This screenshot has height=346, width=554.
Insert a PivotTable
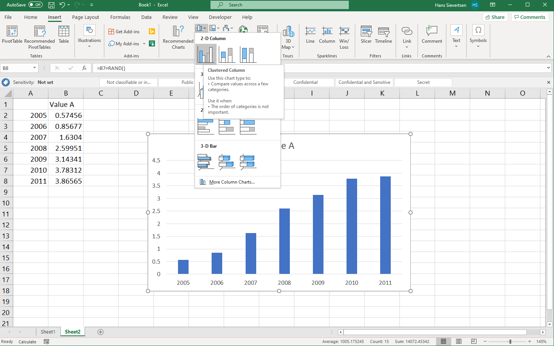point(12,35)
